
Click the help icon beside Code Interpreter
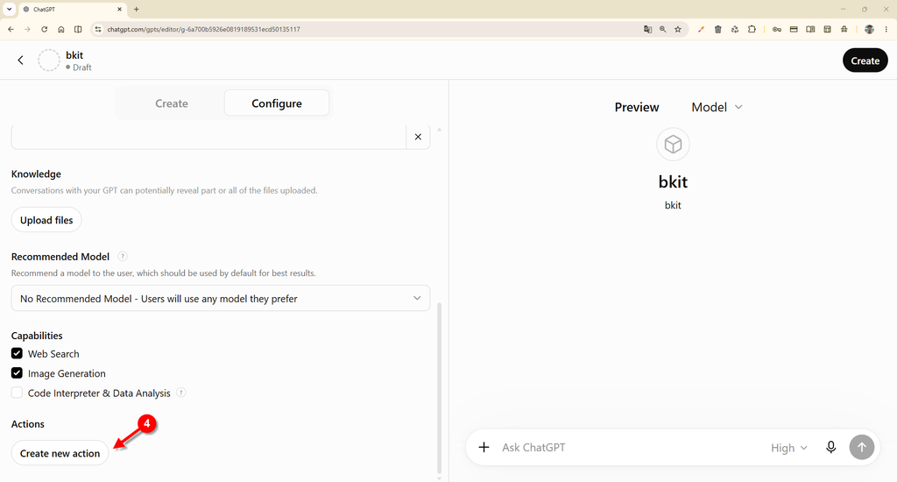(x=180, y=393)
